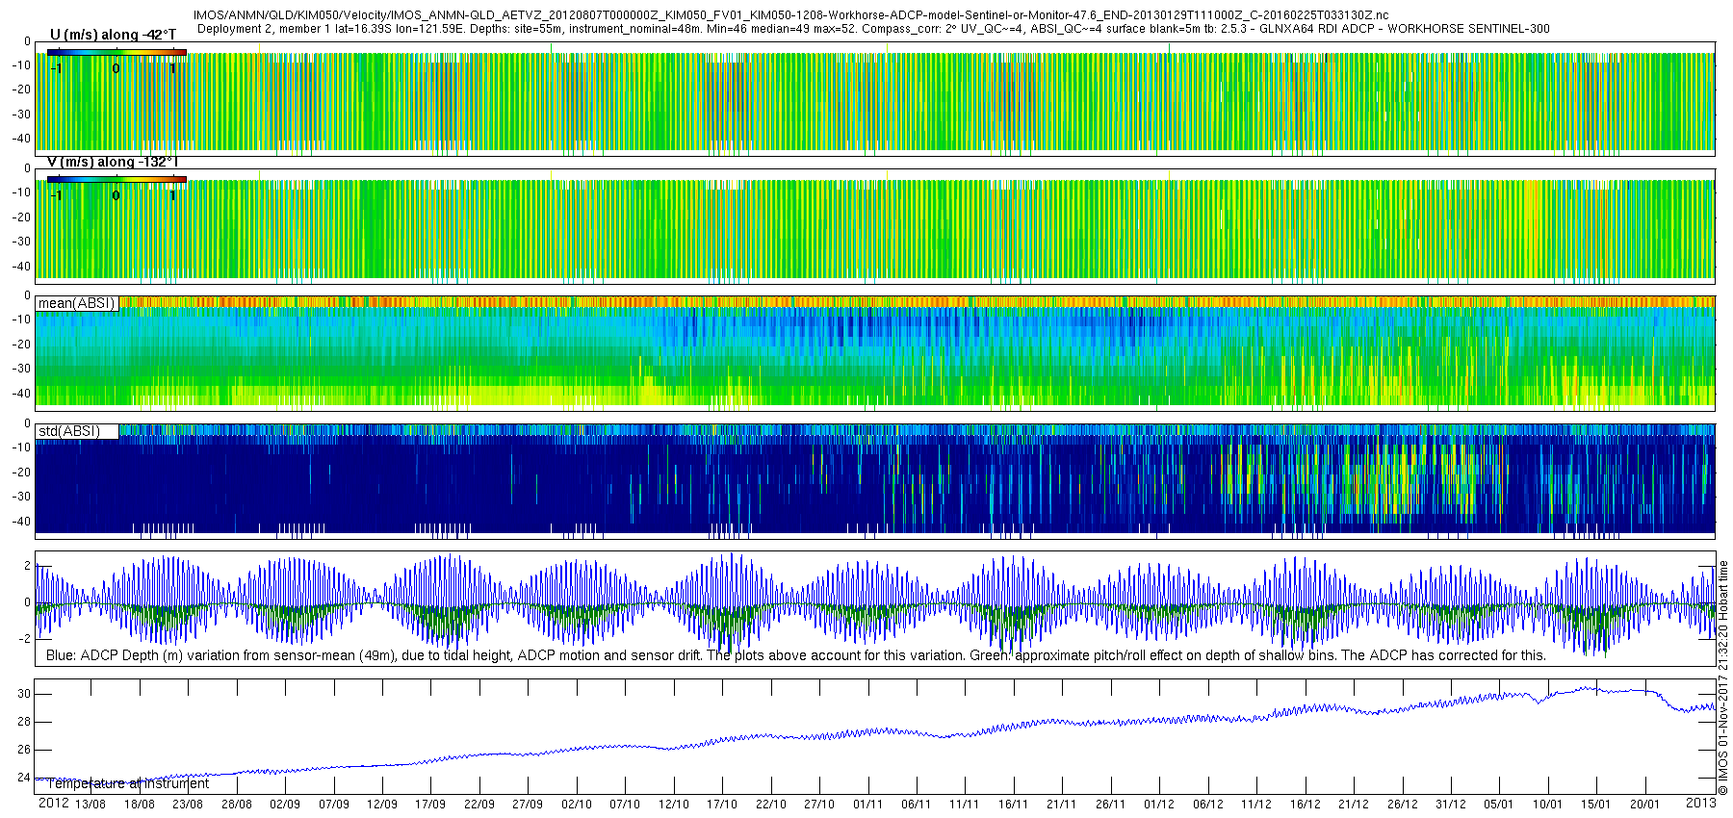Click the "10/01" date tick label
1733x818 pixels.
pyautogui.click(x=1548, y=805)
